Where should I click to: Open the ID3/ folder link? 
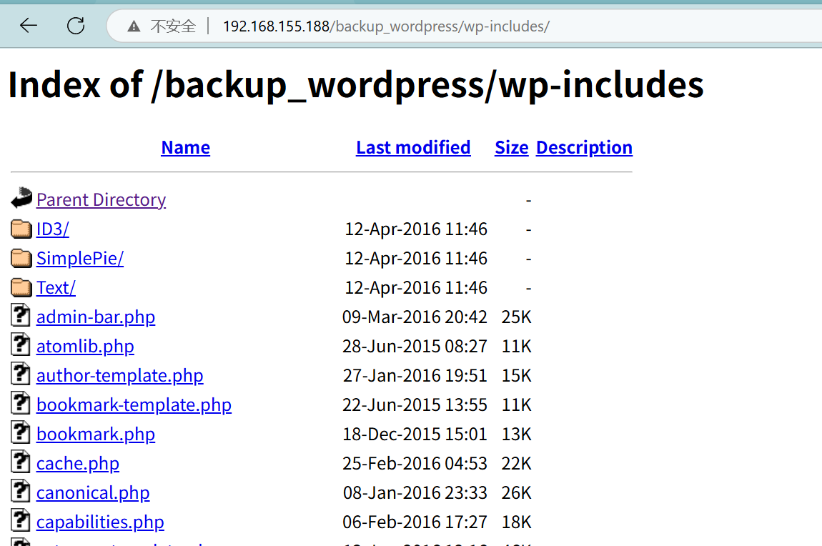point(52,229)
